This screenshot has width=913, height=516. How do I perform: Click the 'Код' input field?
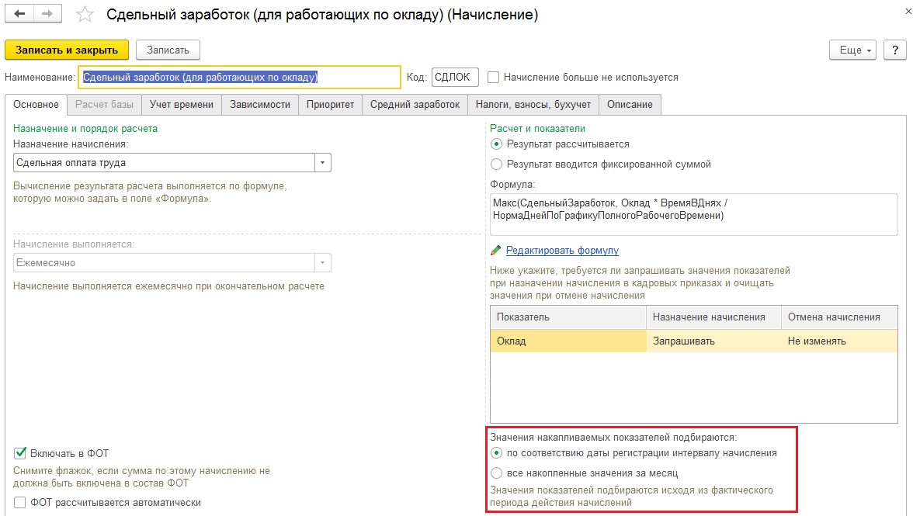[455, 78]
